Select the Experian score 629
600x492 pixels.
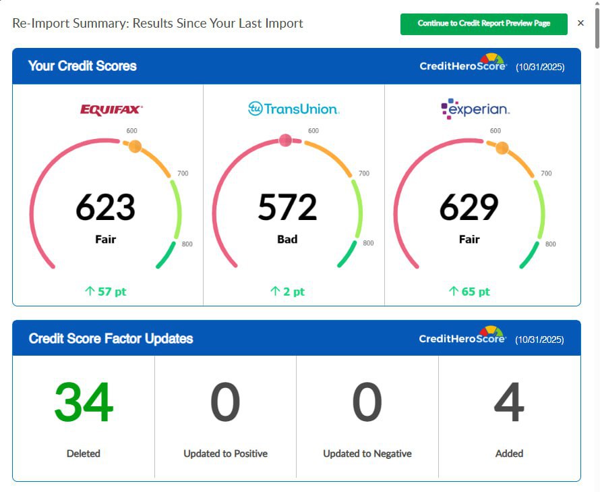(469, 207)
